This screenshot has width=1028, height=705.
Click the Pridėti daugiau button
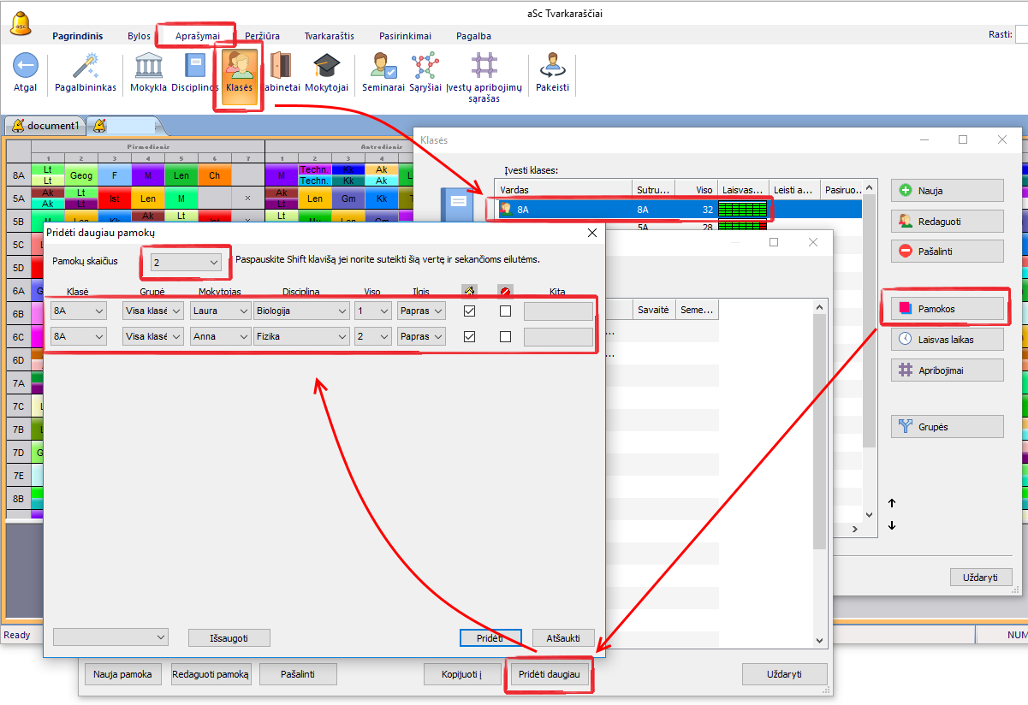[549, 674]
